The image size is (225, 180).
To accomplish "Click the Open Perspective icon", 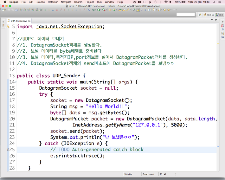I will pos(200,15).
